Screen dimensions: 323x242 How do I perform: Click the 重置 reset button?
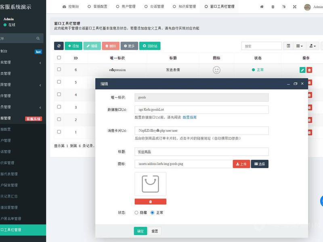tap(155, 231)
